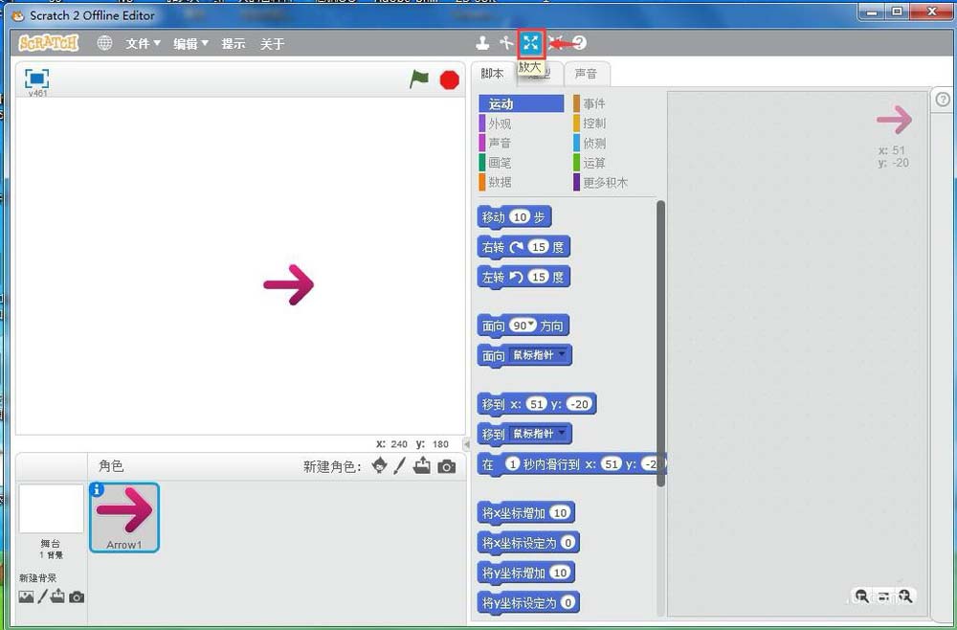
Task: Click the green flag to start
Action: pyautogui.click(x=419, y=79)
